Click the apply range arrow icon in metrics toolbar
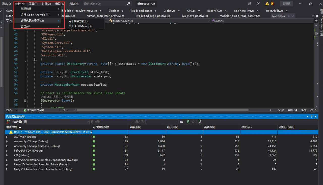Image resolution: width=323 pixels, height=185 pixels. (x=182, y=122)
